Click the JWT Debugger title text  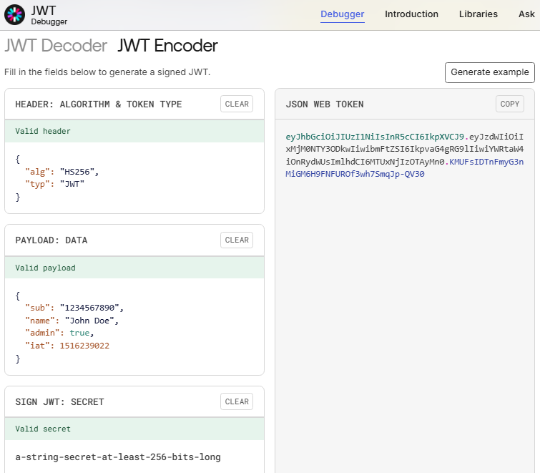(49, 16)
